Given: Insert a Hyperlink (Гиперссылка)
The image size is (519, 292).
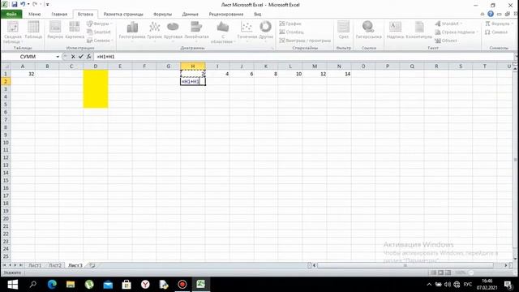Looking at the screenshot, I should tap(368, 30).
